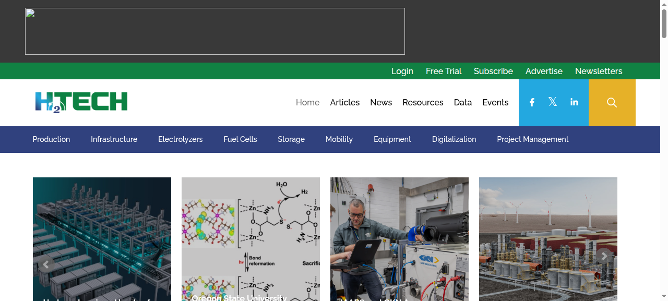Open the H2Tech Facebook page icon
Viewport: 668px width, 301px height.
[x=532, y=102]
